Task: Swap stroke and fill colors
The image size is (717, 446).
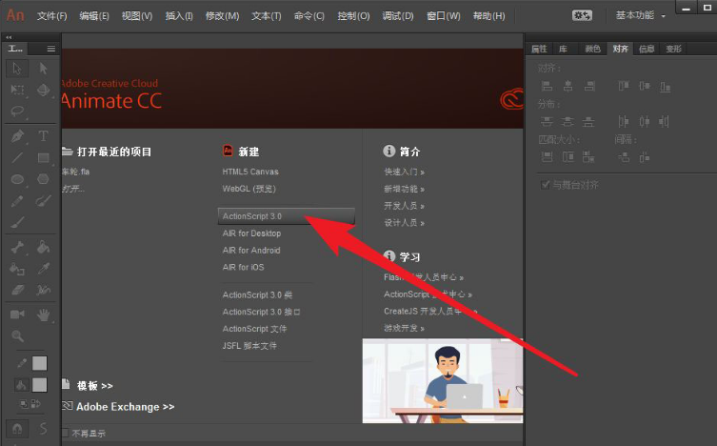Action: click(36, 404)
